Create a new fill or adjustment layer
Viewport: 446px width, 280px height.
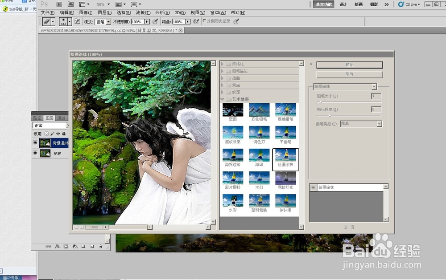pyautogui.click(x=75, y=247)
